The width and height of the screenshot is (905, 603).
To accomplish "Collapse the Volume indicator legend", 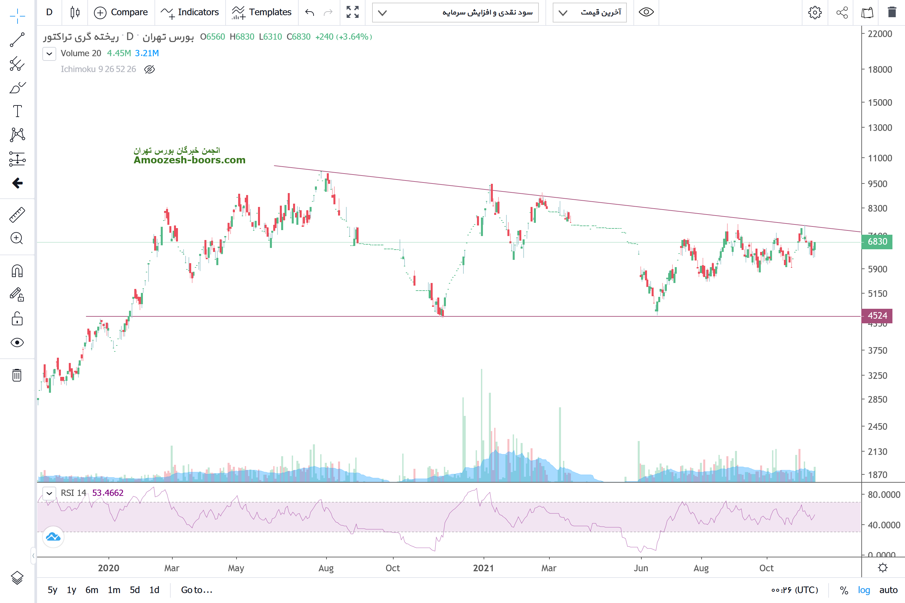I will point(49,54).
